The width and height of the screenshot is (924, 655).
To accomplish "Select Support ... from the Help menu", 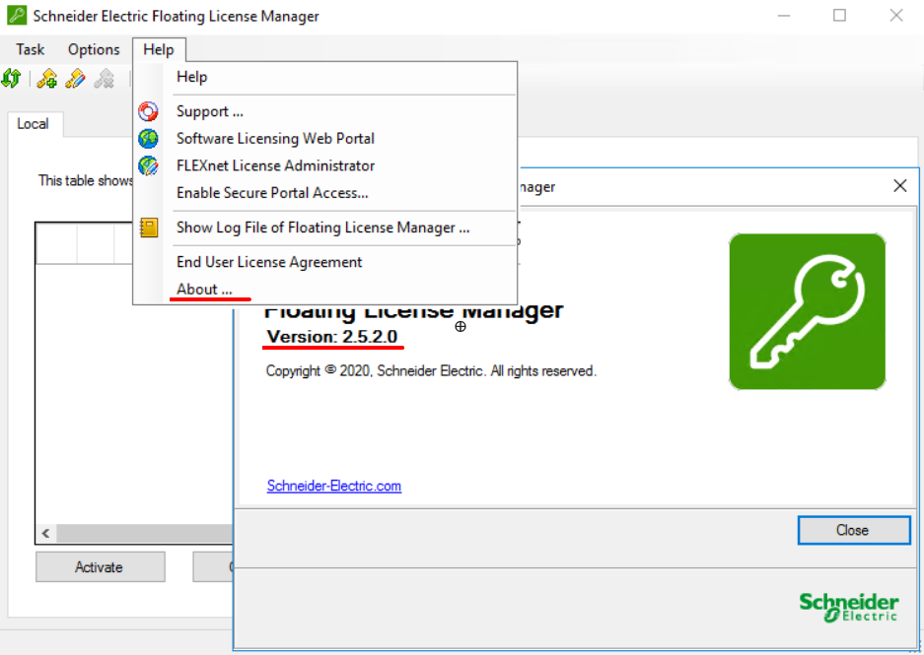I will [325, 111].
